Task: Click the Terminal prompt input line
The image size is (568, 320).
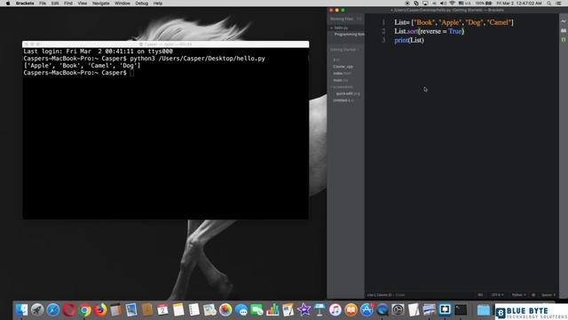Action: point(79,73)
